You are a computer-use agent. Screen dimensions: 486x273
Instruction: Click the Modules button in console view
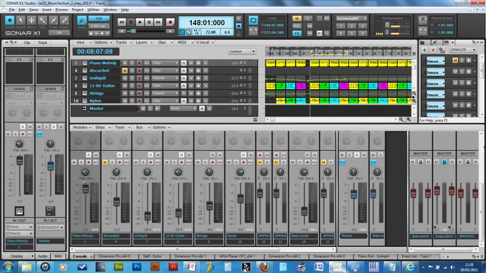[x=82, y=127]
